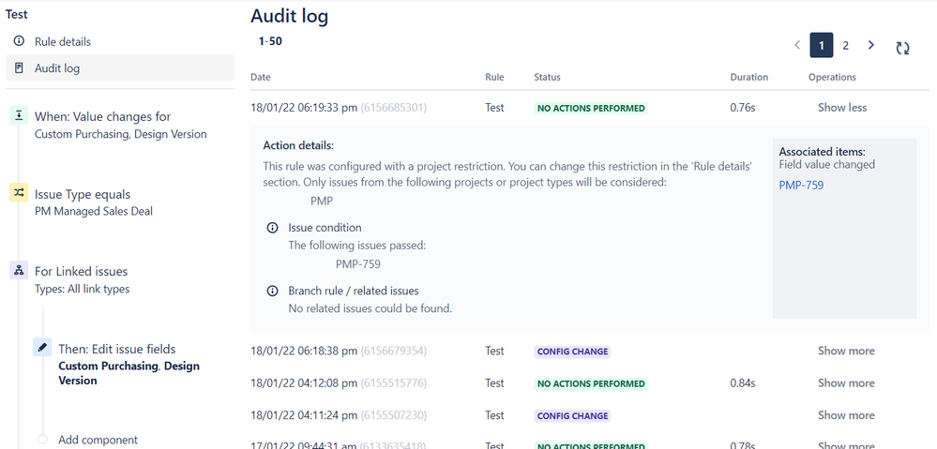This screenshot has width=937, height=449.
Task: Click the Rule column header
Action: click(x=494, y=77)
